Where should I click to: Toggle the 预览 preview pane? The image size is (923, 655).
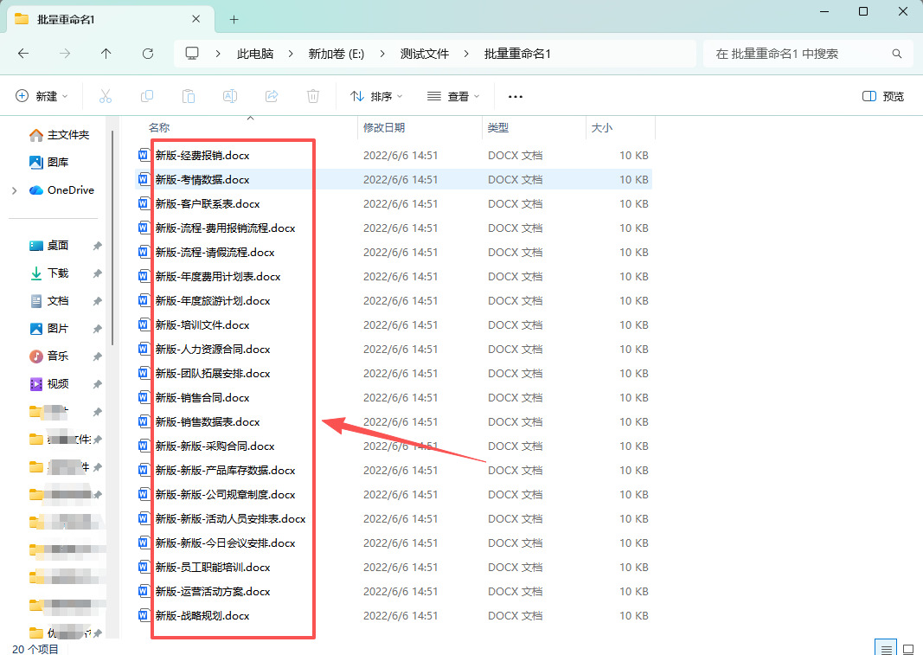(883, 96)
